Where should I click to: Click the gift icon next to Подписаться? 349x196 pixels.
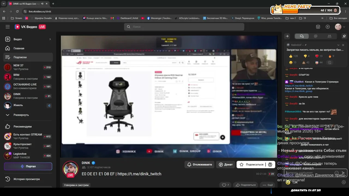coord(270,164)
